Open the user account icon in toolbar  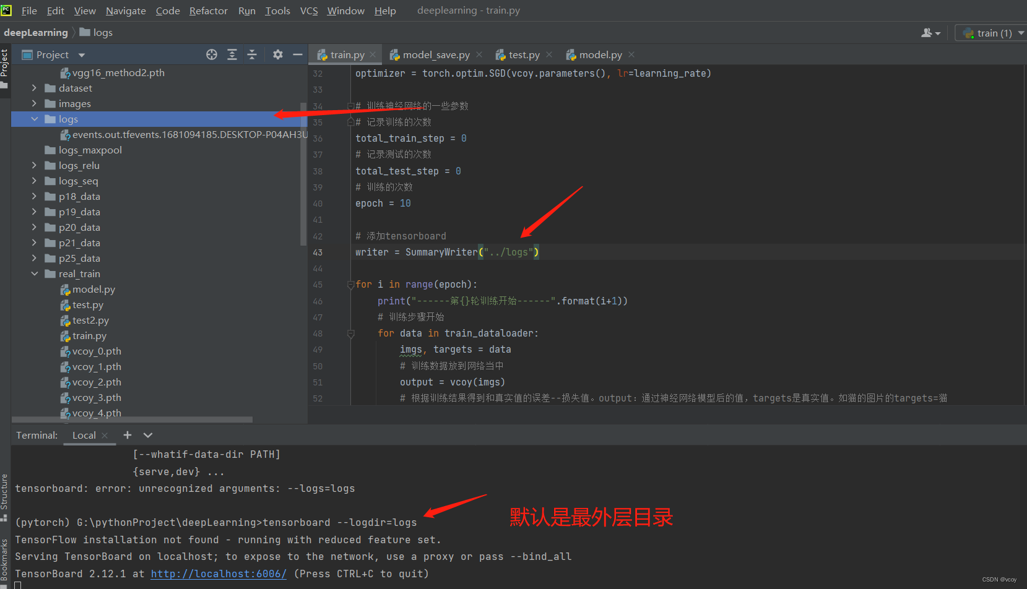[x=930, y=33]
